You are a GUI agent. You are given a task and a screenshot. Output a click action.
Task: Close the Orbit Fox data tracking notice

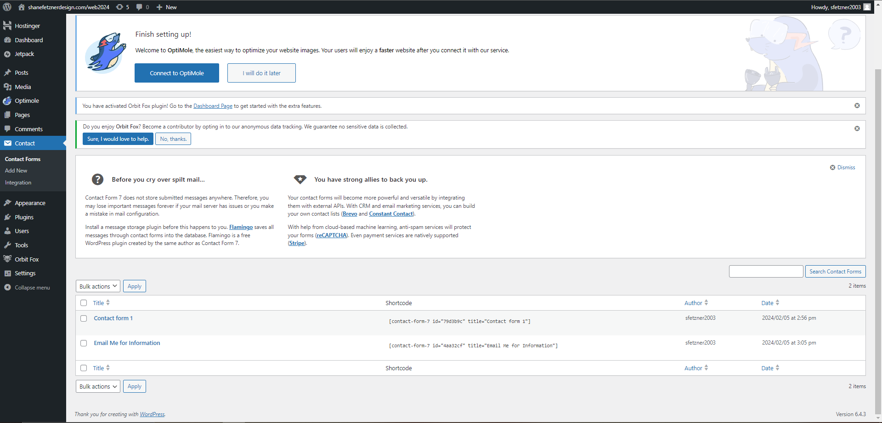pyautogui.click(x=857, y=128)
